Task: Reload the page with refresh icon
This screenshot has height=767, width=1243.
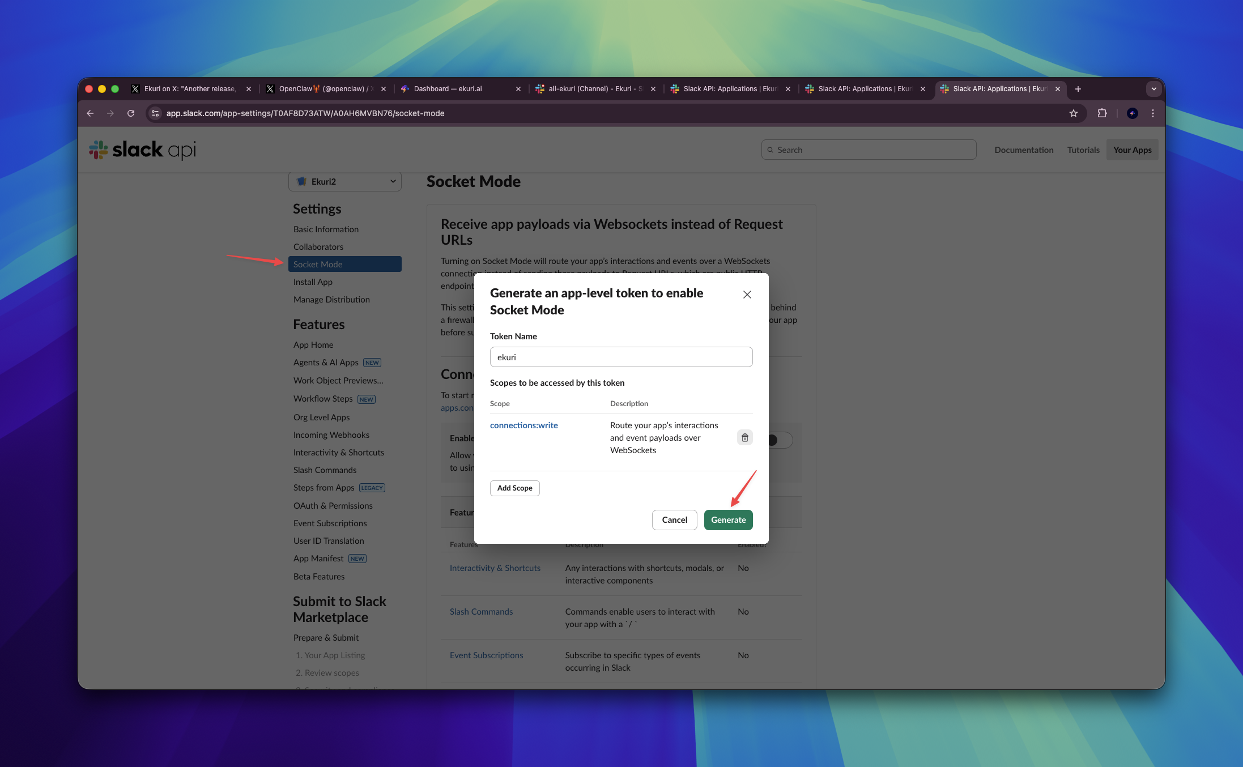Action: point(131,113)
